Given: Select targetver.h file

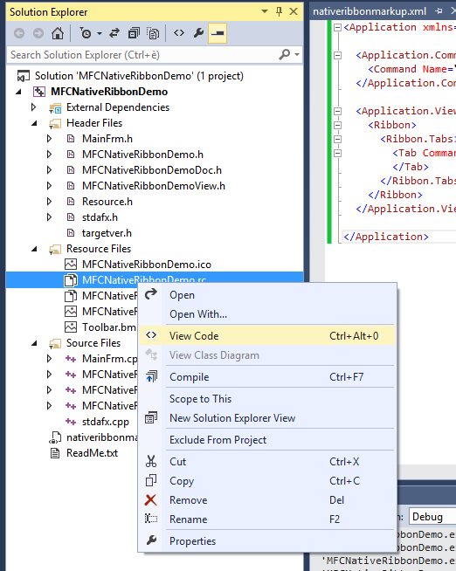Looking at the screenshot, I should click(x=107, y=233).
